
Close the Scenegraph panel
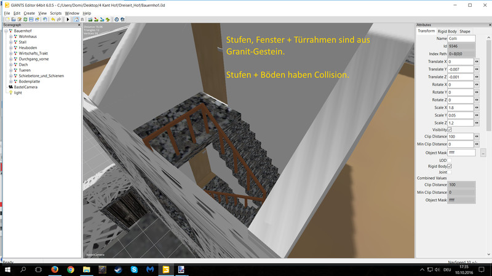click(79, 25)
